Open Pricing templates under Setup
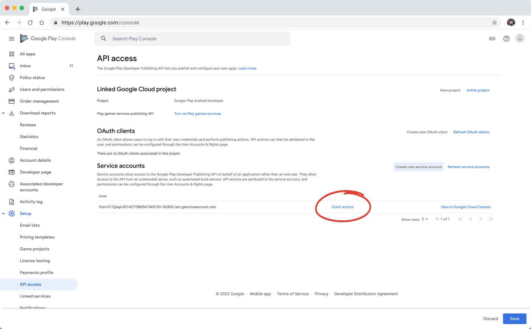The image size is (531, 331). [37, 237]
